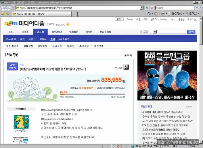The width and height of the screenshot is (203, 148).
Task: Click the phishing filter icon in status bar
Action: point(119,146)
